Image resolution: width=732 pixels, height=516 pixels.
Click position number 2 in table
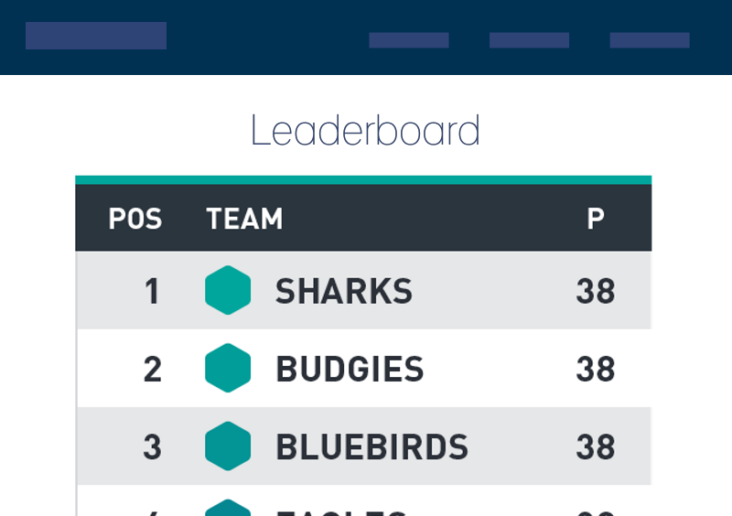click(153, 370)
